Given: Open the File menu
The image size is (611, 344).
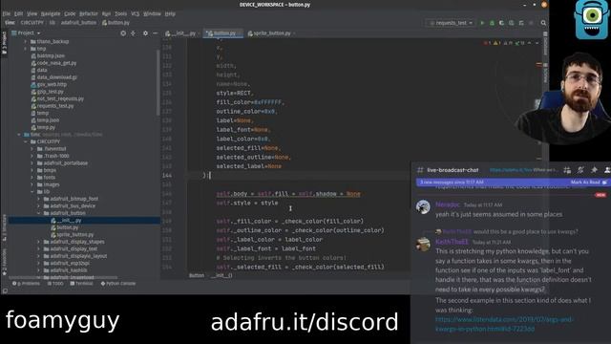Looking at the screenshot, I should point(7,13).
